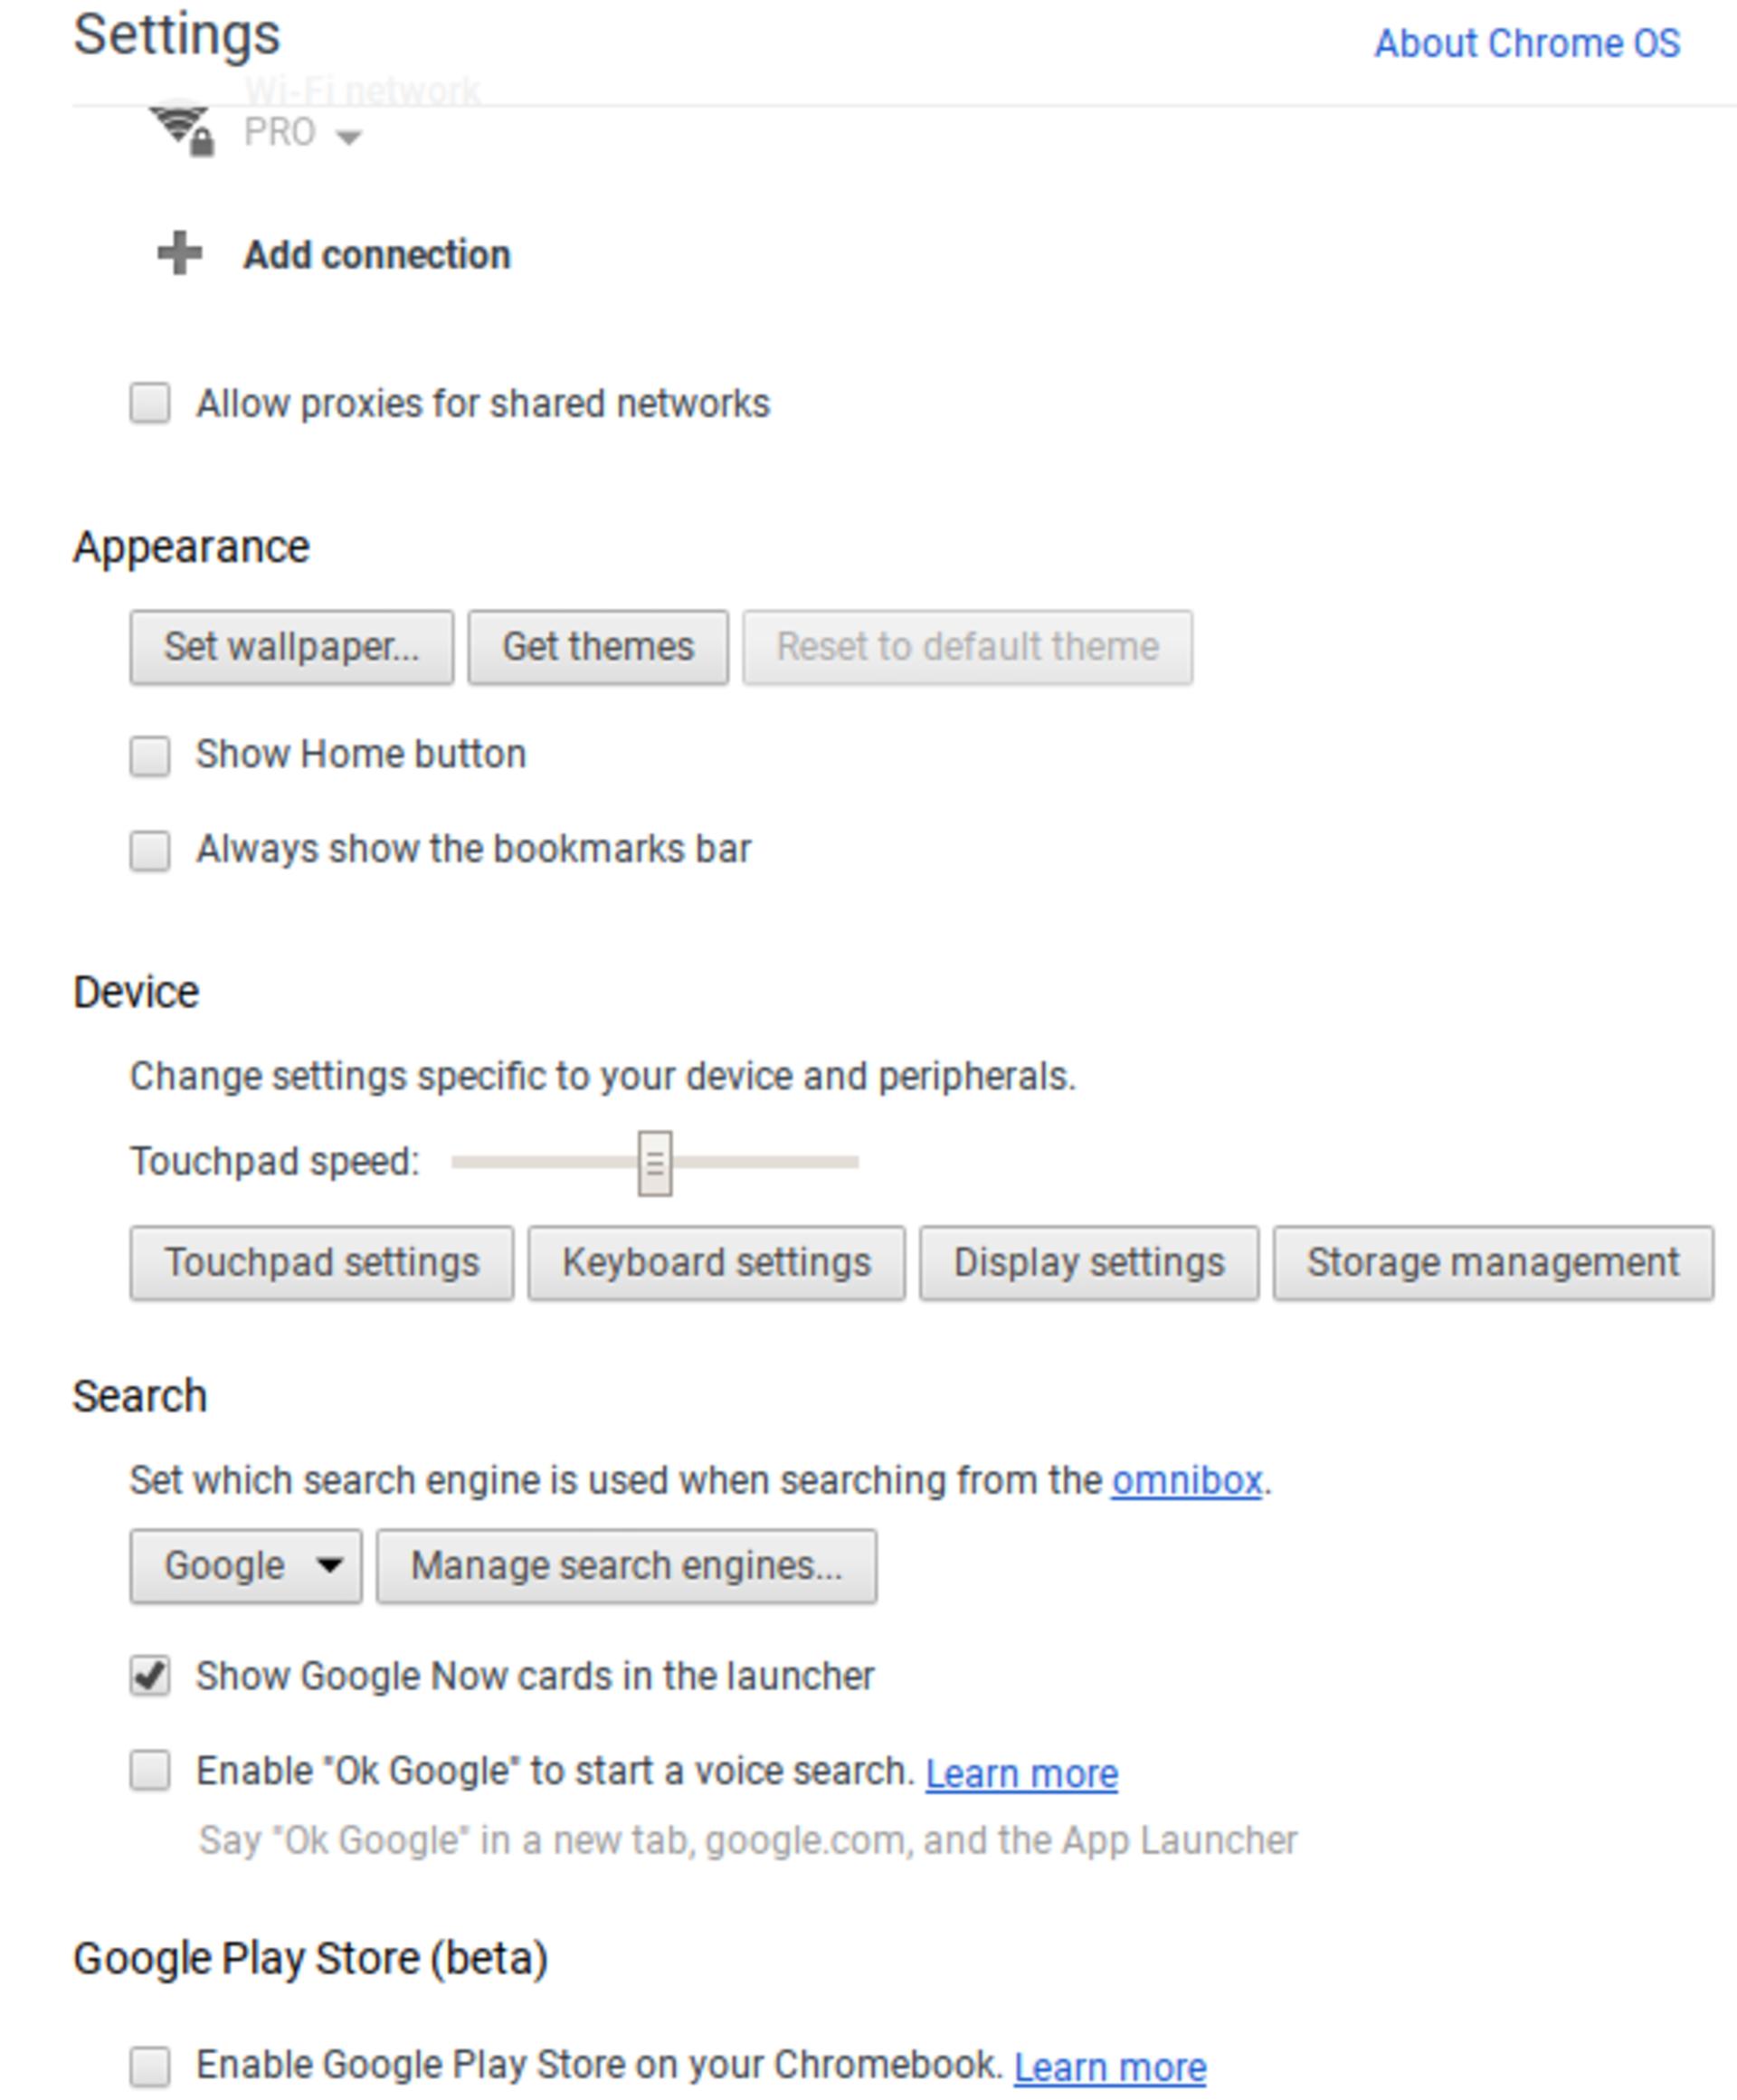Image resolution: width=1737 pixels, height=2100 pixels.
Task: Enable Ok Google voice search checkbox
Action: point(150,1771)
